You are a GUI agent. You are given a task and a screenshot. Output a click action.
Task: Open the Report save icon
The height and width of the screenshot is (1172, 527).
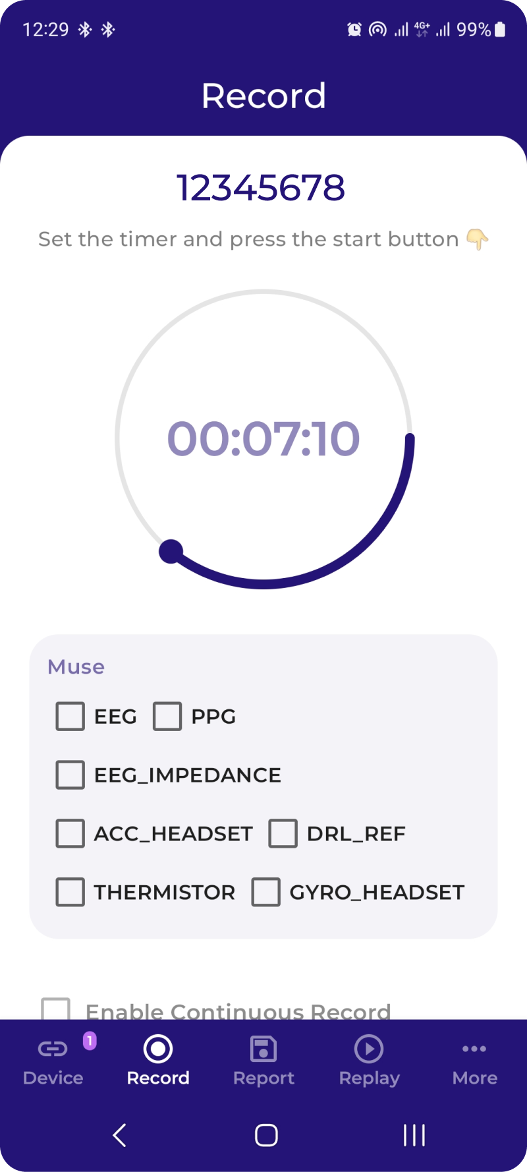[x=263, y=1049]
